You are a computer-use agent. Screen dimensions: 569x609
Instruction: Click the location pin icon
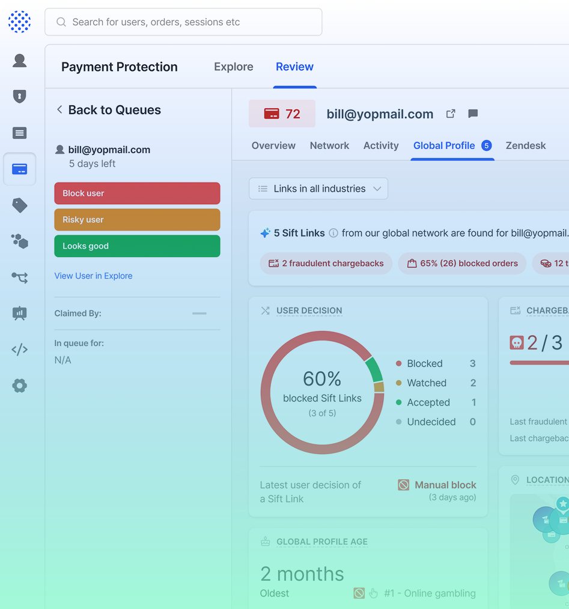515,480
